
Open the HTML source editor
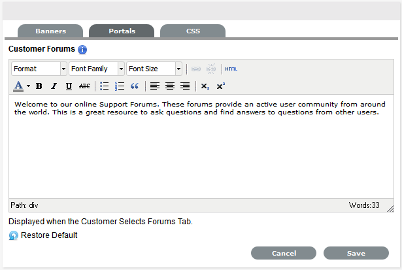click(x=231, y=69)
